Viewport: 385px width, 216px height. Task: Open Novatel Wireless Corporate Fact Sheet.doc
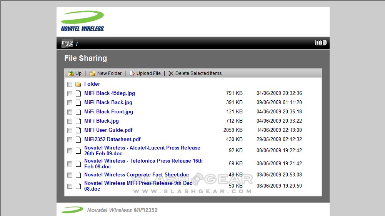(x=137, y=174)
